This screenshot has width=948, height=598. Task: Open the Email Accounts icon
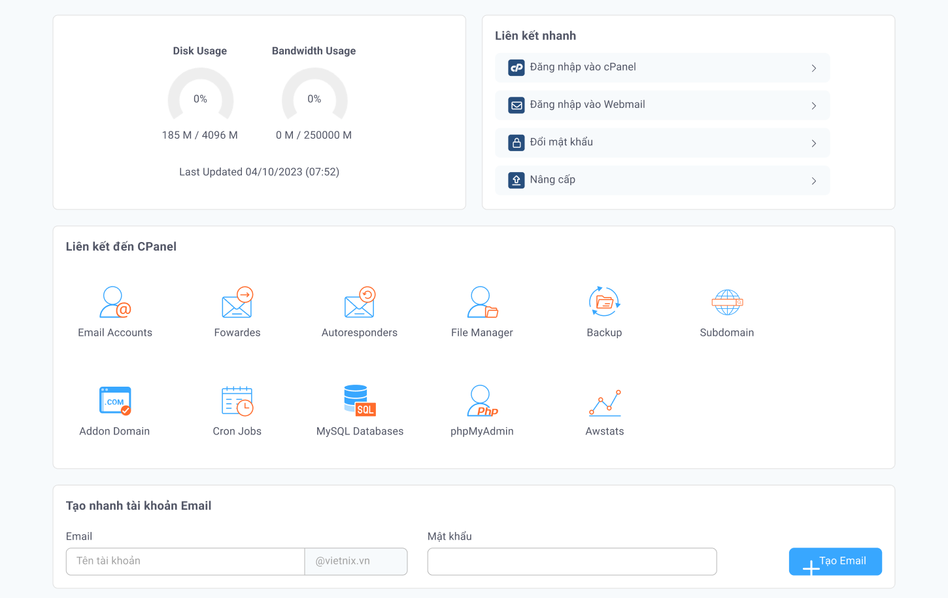pyautogui.click(x=115, y=302)
